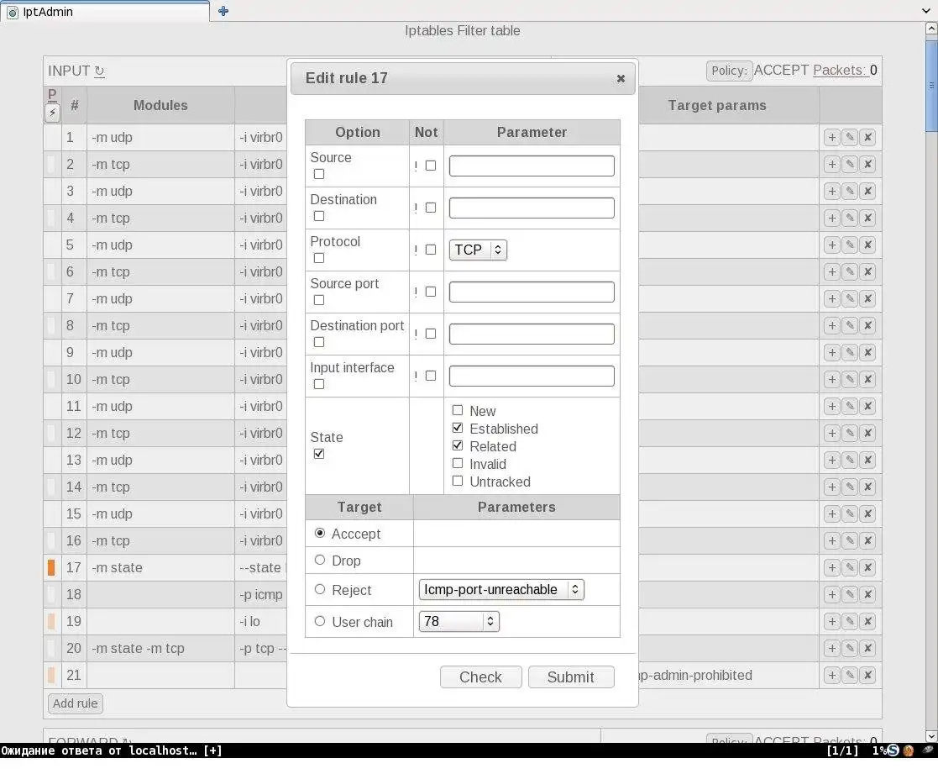Delete rule 3 with X icon
This screenshot has height=774, width=938.
[867, 191]
